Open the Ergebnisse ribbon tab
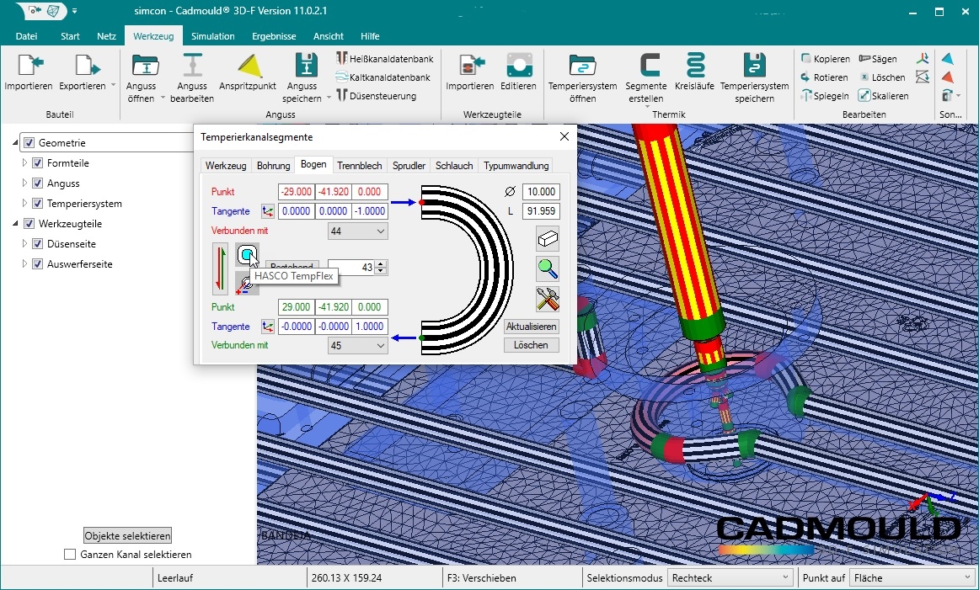979x590 pixels. [274, 36]
